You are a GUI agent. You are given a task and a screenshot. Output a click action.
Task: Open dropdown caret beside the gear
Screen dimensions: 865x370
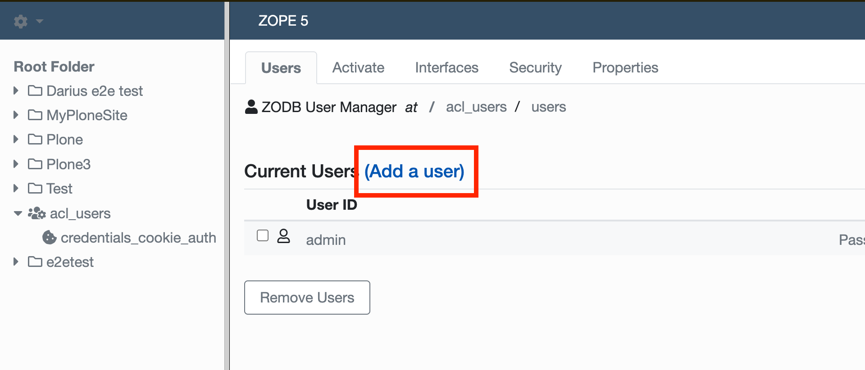point(40,21)
